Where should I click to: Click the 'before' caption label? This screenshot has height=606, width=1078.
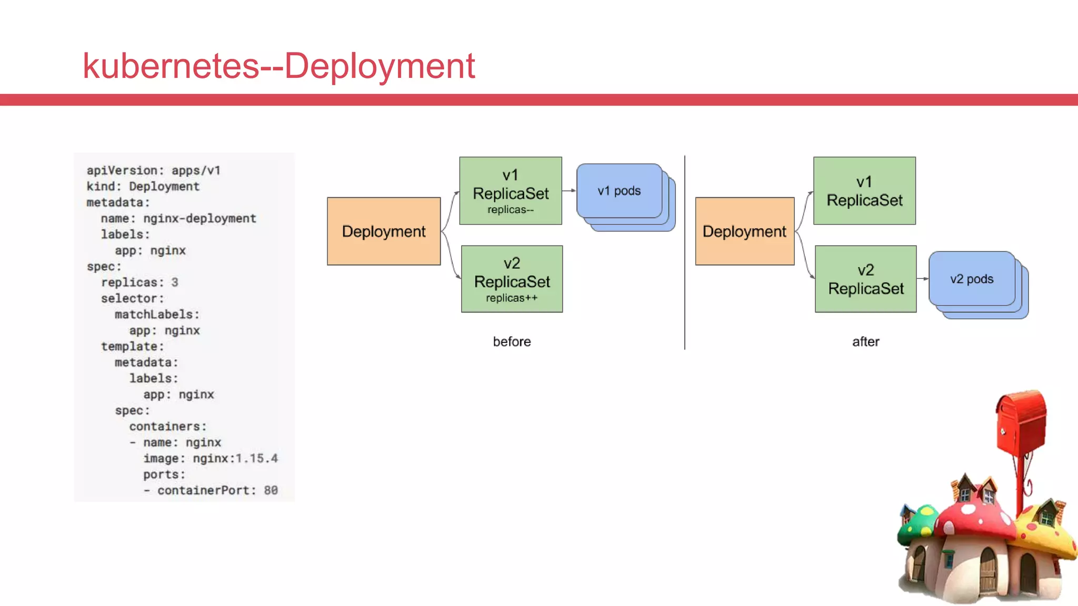[512, 342]
